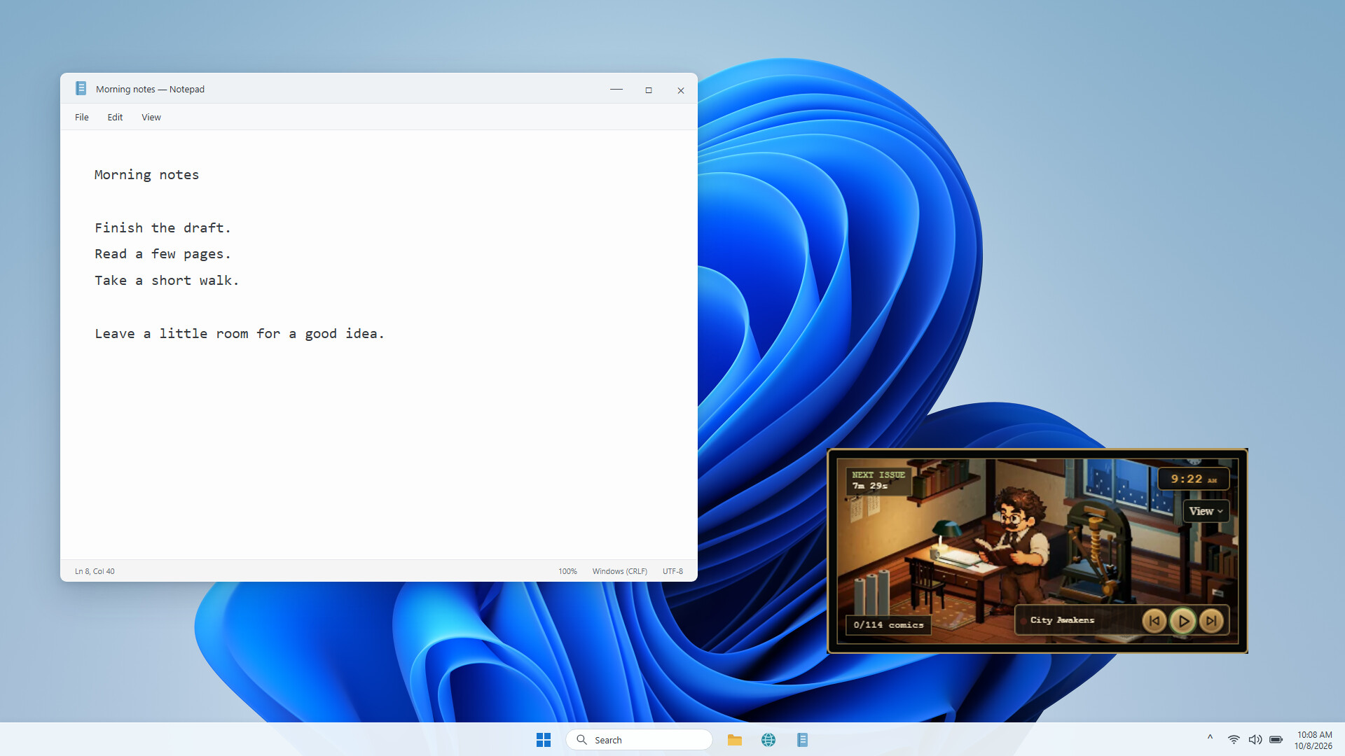Place cursor on 'Finish the draft.' line
Image resolution: width=1345 pixels, height=756 pixels.
(163, 228)
